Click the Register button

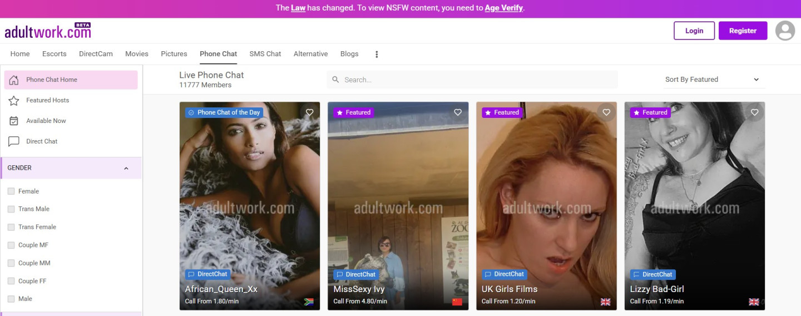743,31
